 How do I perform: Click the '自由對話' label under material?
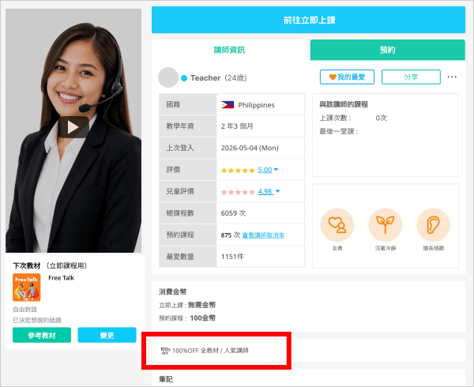pos(24,310)
